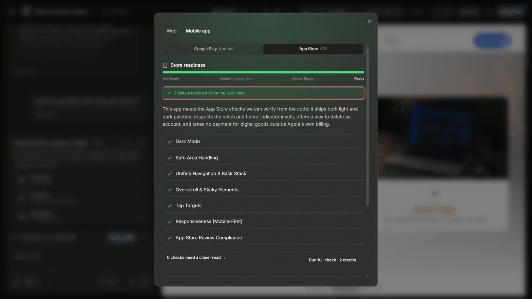
Task: Click chevron next to 6 checks link
Action: click(225, 258)
